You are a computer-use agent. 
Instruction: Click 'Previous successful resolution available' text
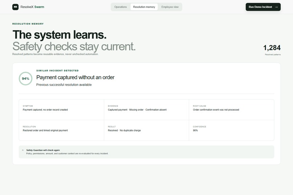click(64, 85)
